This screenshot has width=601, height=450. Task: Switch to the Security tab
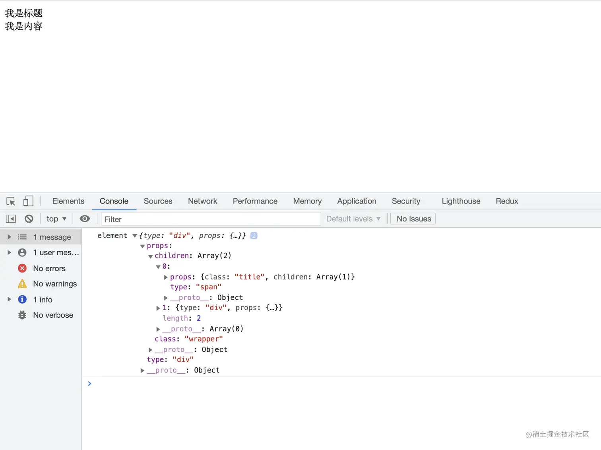[406, 201]
